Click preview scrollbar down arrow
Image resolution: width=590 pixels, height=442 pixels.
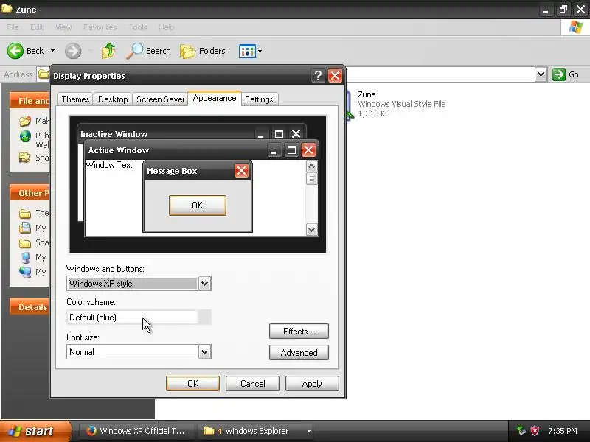pos(311,229)
